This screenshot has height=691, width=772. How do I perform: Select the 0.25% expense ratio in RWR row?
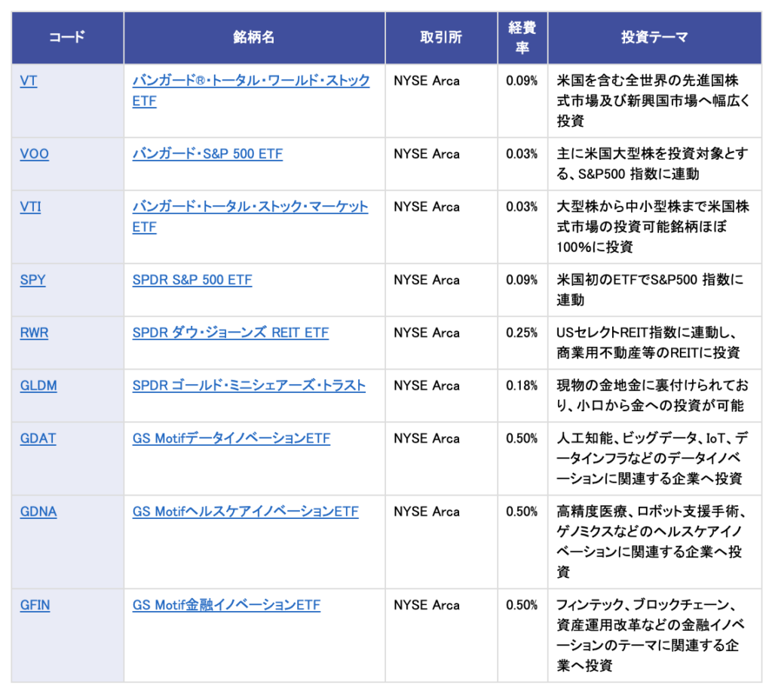(x=522, y=333)
